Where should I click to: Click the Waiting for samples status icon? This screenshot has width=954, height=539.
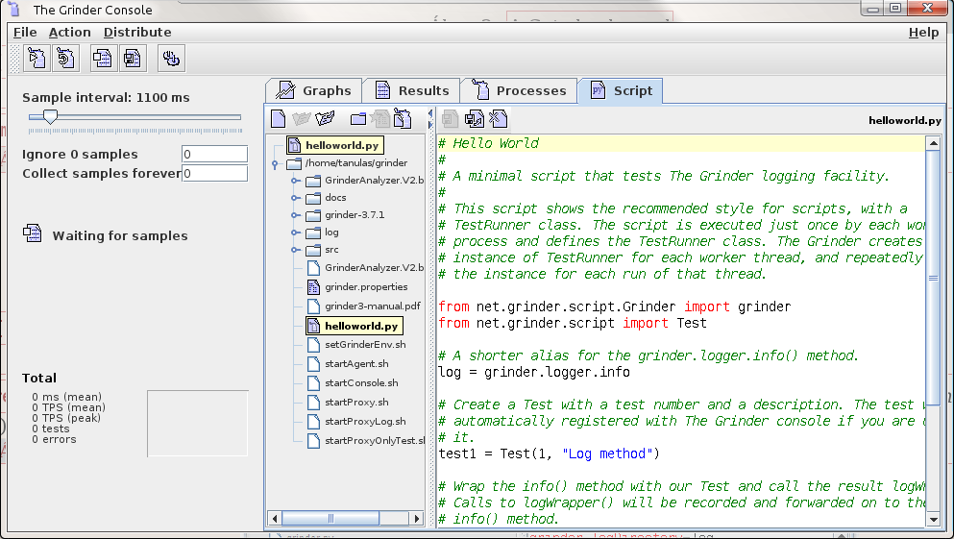coord(33,233)
